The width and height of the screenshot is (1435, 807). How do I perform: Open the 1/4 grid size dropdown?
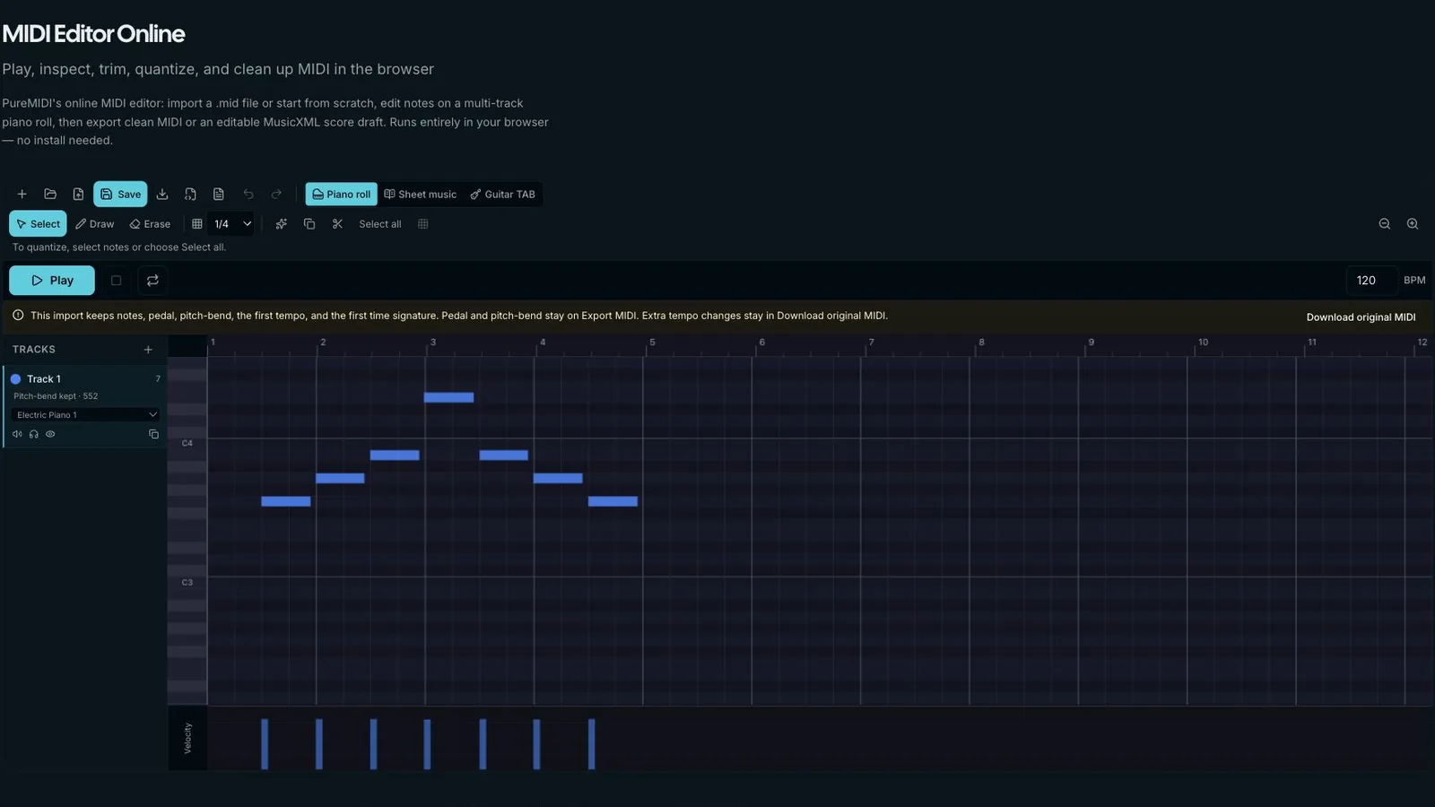pyautogui.click(x=232, y=223)
